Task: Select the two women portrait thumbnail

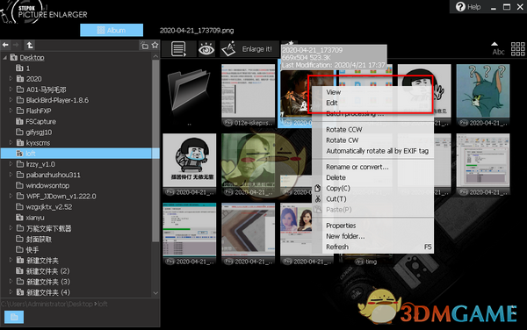Action: point(297,233)
